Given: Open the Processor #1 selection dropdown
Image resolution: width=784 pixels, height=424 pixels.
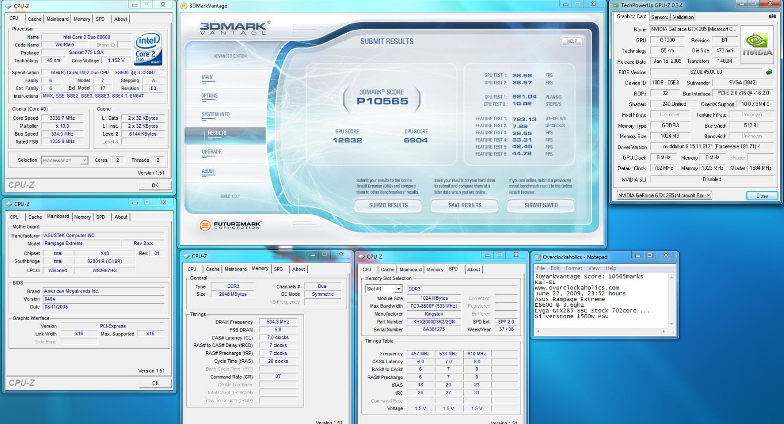Looking at the screenshot, I should tap(85, 160).
